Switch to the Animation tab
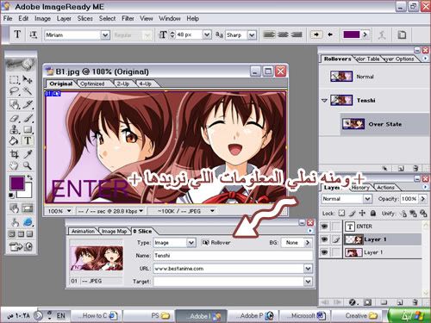The width and height of the screenshot is (431, 323). point(83,231)
